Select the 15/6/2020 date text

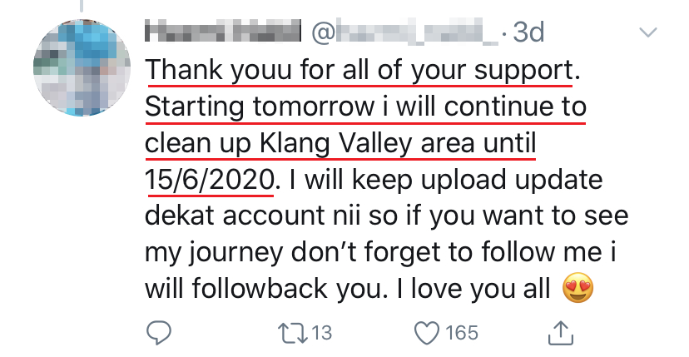(210, 179)
